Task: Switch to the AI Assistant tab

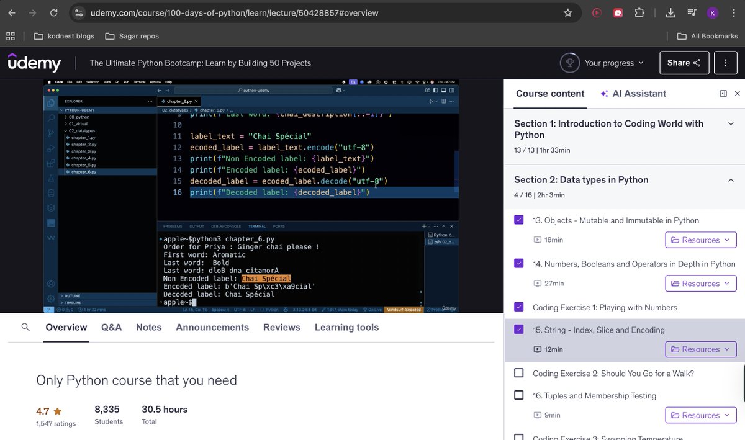Action: [633, 94]
